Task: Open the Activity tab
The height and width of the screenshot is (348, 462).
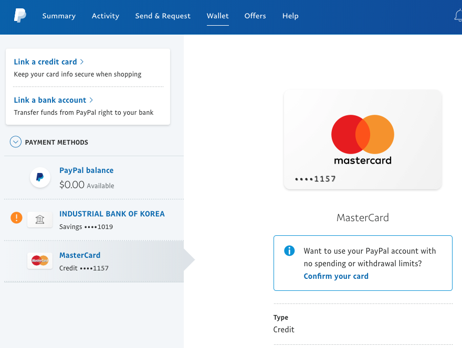Action: click(x=106, y=16)
